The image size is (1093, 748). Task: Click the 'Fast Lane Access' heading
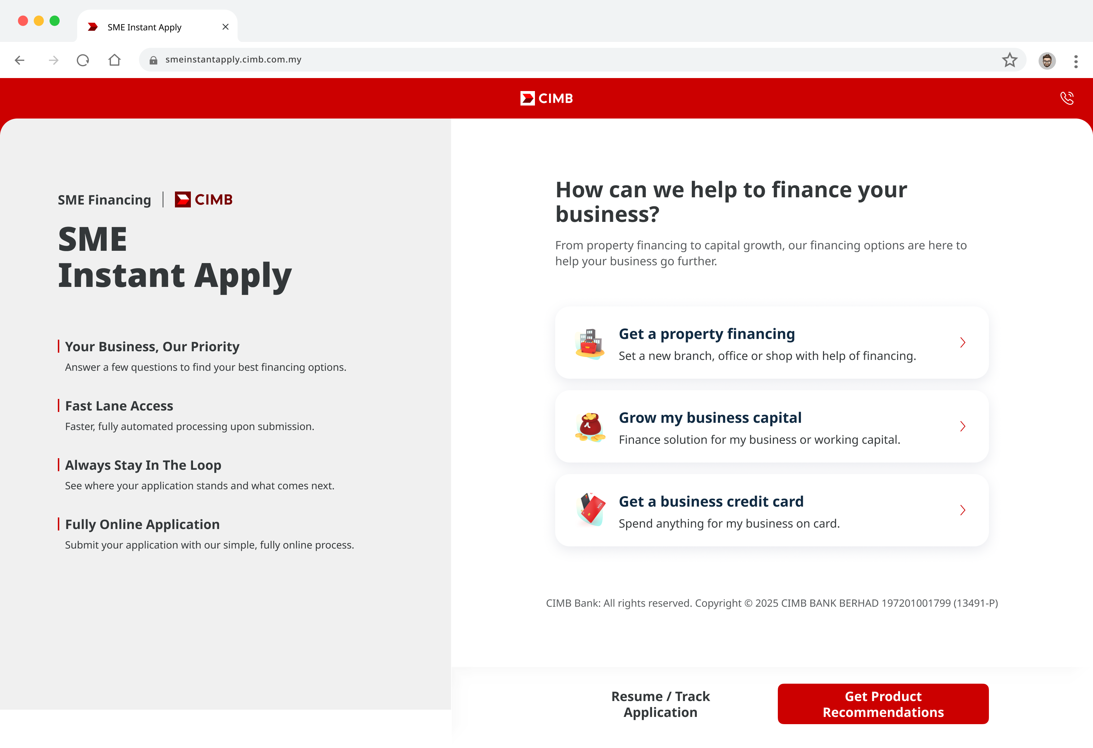[119, 406]
